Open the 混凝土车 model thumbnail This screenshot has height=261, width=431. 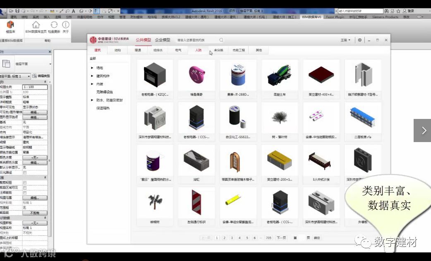point(280,75)
